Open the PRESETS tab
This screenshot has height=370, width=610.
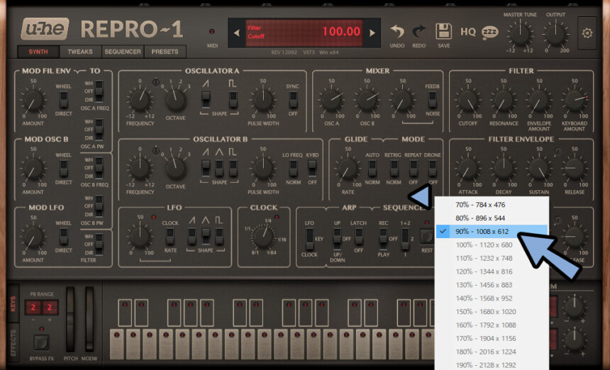pos(165,52)
